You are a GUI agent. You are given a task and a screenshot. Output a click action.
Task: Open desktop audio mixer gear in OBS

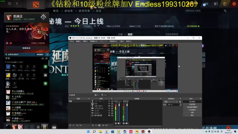click(124, 123)
